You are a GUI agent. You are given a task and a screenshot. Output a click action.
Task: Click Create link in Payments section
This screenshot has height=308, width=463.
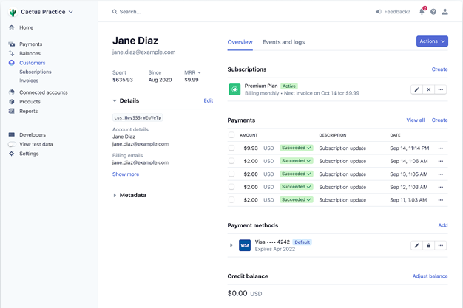click(x=439, y=120)
